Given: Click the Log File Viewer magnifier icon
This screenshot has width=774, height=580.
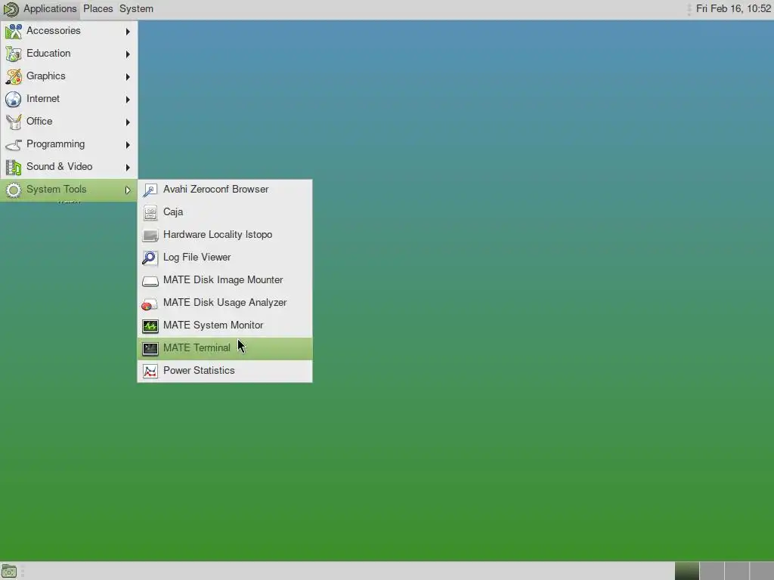Looking at the screenshot, I should 150,258.
